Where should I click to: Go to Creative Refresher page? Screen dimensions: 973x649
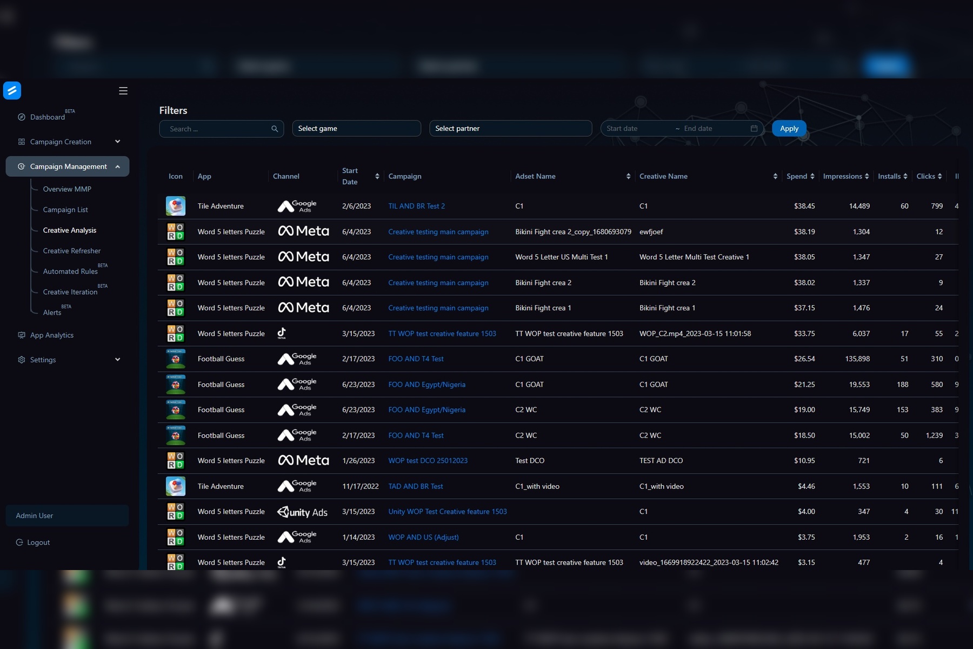(72, 251)
